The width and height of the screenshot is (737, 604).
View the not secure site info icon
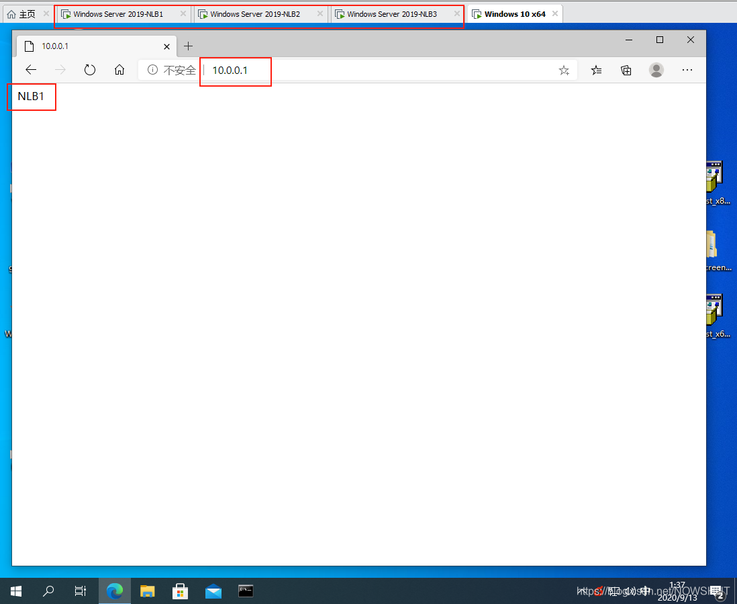tap(152, 70)
